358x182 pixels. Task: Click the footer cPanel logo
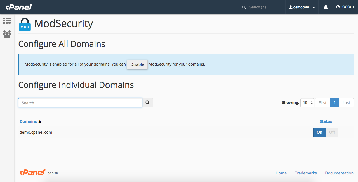tap(33, 173)
